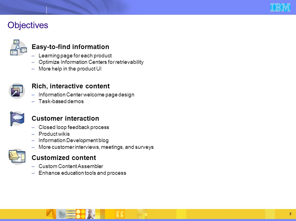Click the yellow horizontal lines tile in footer
Viewport: 296px width, 221px height.
(x=71, y=214)
